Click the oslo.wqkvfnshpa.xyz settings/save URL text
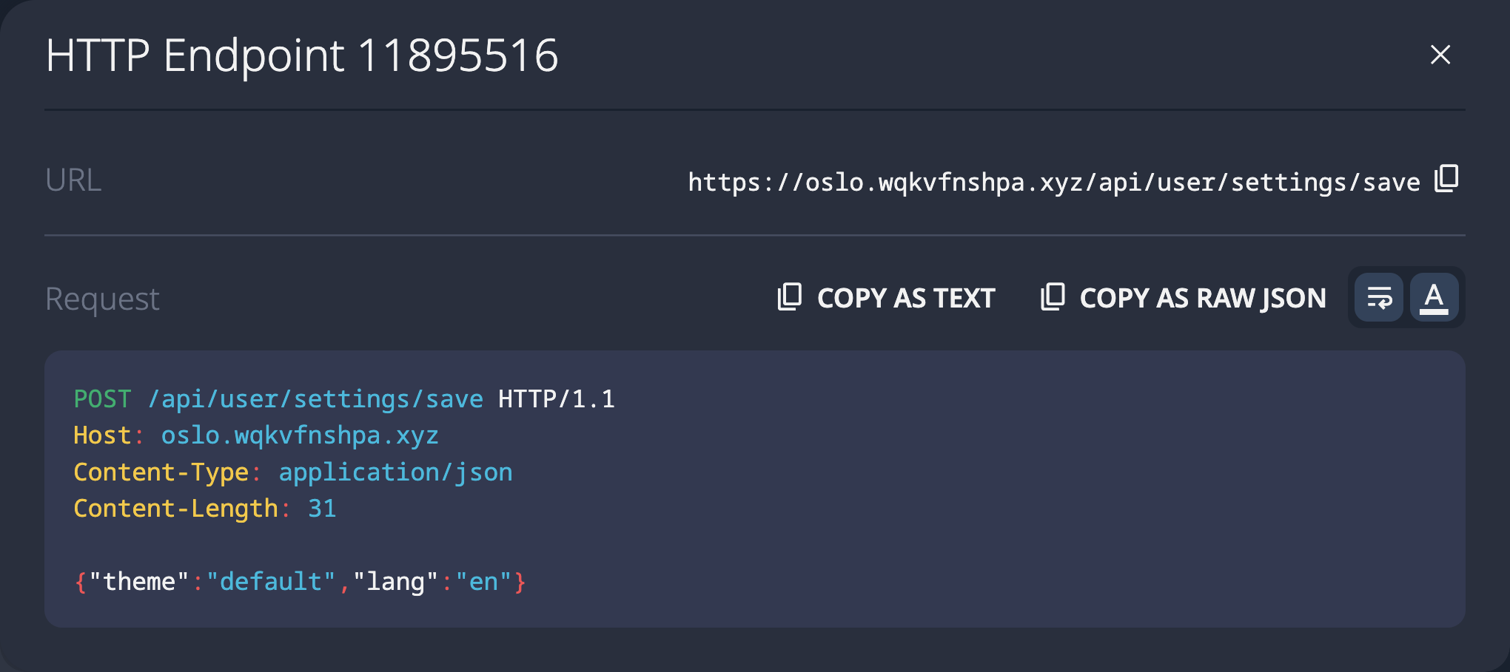This screenshot has width=1510, height=672. pyautogui.click(x=1053, y=182)
